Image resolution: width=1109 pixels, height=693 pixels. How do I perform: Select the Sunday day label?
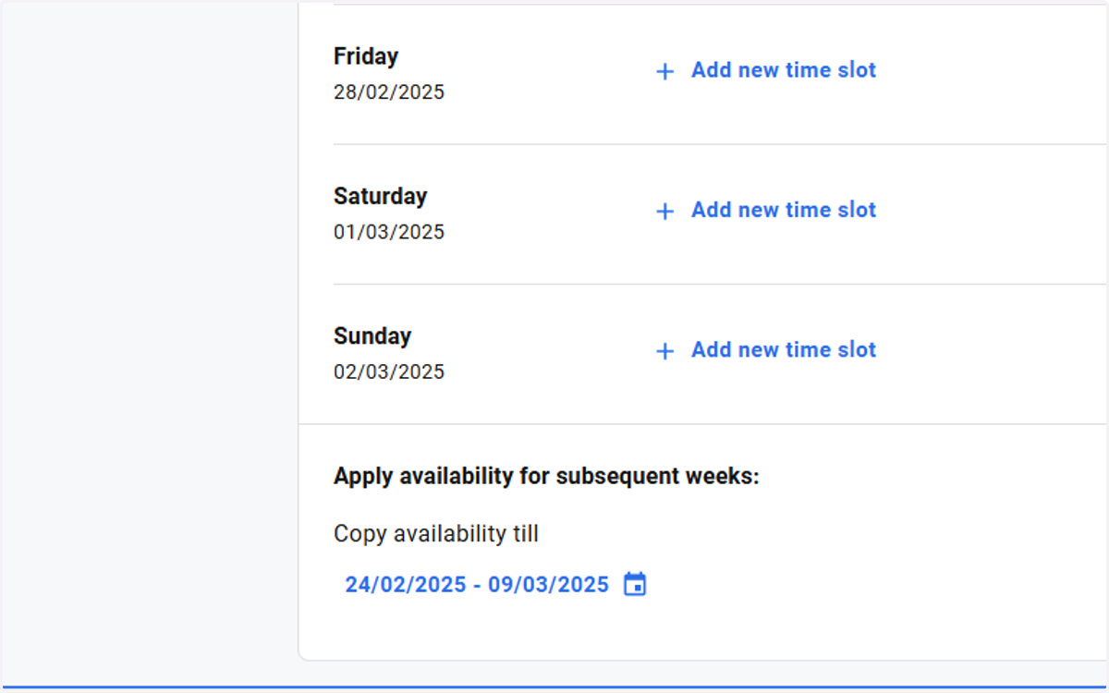[x=372, y=335]
